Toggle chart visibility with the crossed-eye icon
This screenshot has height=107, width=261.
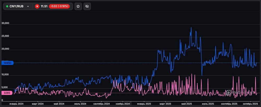point(87,6)
